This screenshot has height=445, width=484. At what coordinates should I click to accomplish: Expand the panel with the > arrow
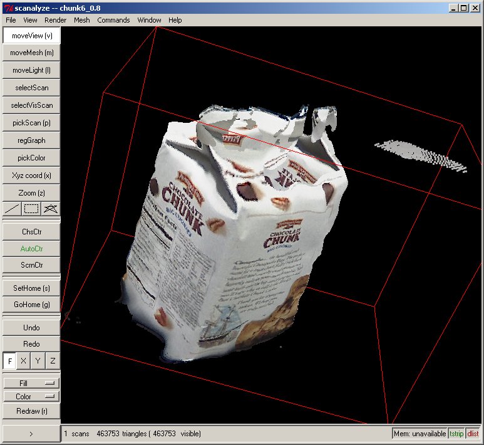pos(31,433)
